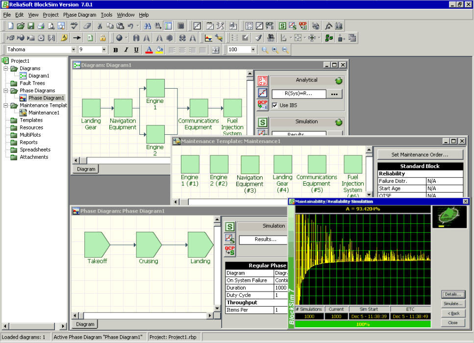Open the Phase Diagram menu
This screenshot has height=343, width=474.
pyautogui.click(x=79, y=15)
